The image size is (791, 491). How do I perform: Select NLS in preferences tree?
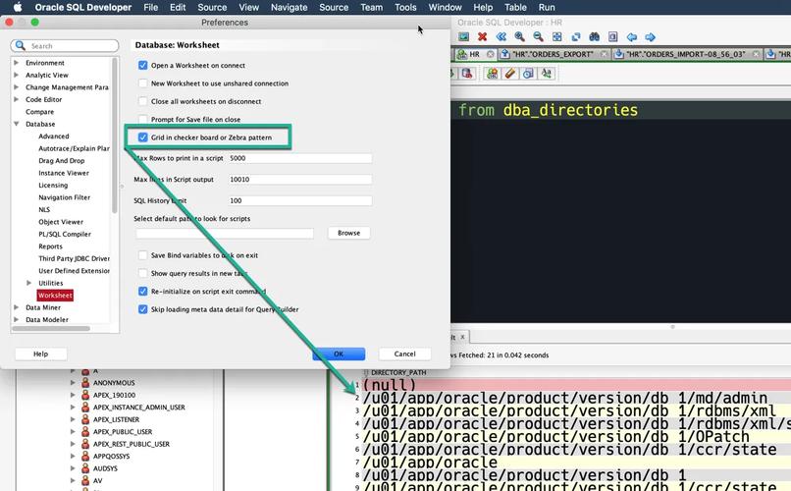click(44, 209)
